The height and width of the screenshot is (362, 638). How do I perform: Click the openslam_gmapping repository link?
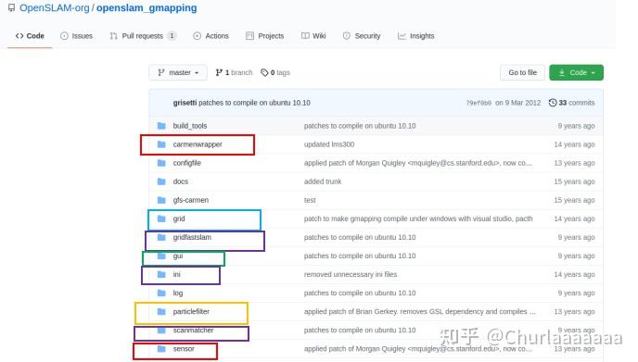click(x=147, y=8)
